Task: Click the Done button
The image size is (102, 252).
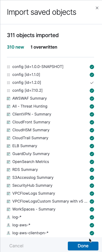Action: [83, 246]
